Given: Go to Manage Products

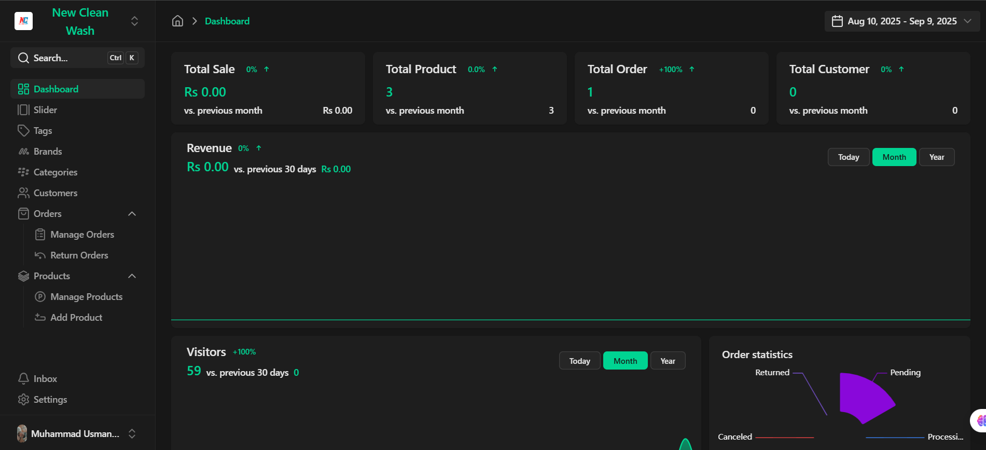Looking at the screenshot, I should click(x=86, y=296).
